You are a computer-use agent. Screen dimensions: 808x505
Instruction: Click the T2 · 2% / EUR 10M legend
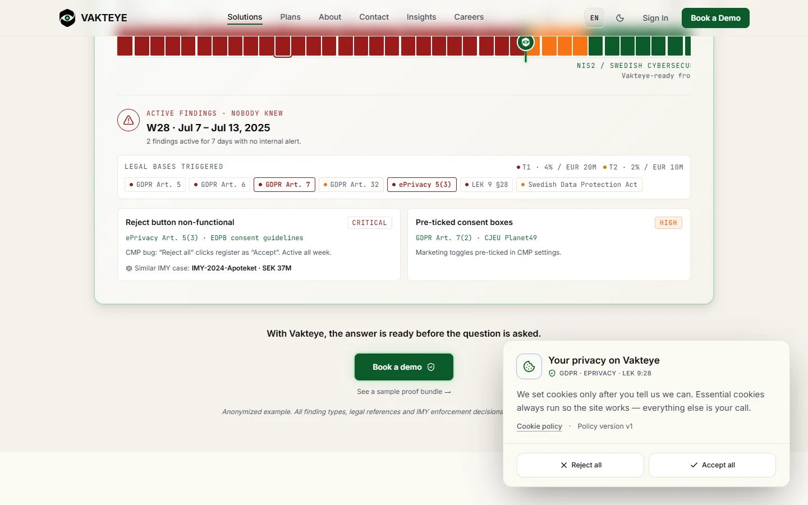pos(643,167)
